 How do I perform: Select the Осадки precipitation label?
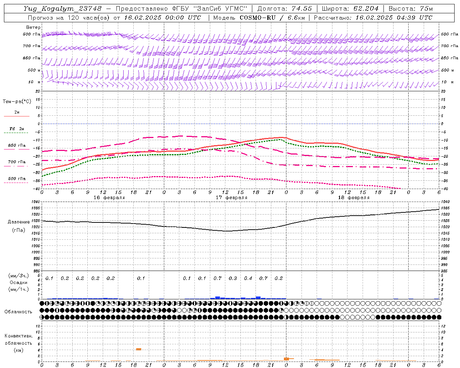[18, 282]
